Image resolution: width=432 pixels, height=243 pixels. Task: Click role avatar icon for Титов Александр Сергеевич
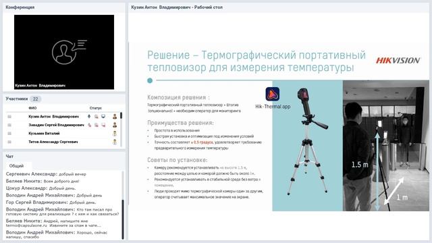pos(115,142)
